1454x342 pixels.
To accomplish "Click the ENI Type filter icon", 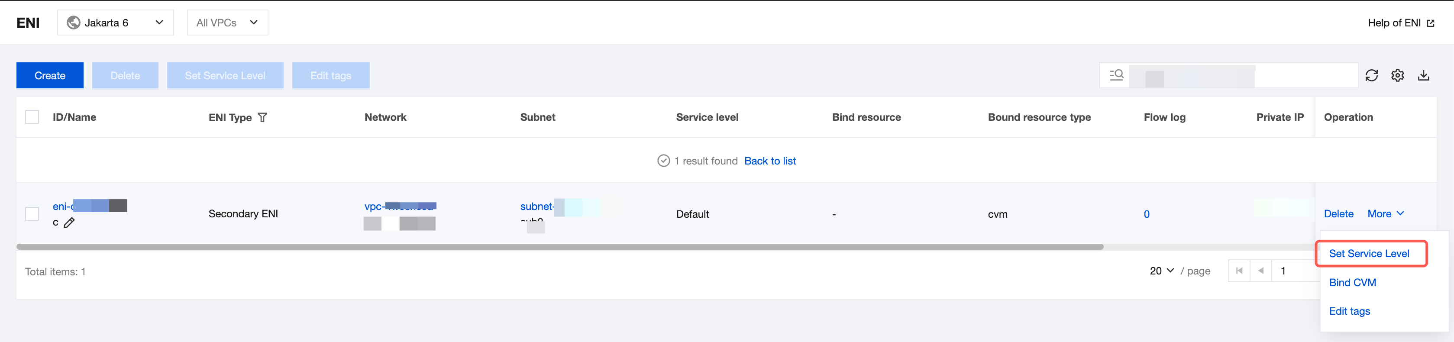I will [x=262, y=117].
